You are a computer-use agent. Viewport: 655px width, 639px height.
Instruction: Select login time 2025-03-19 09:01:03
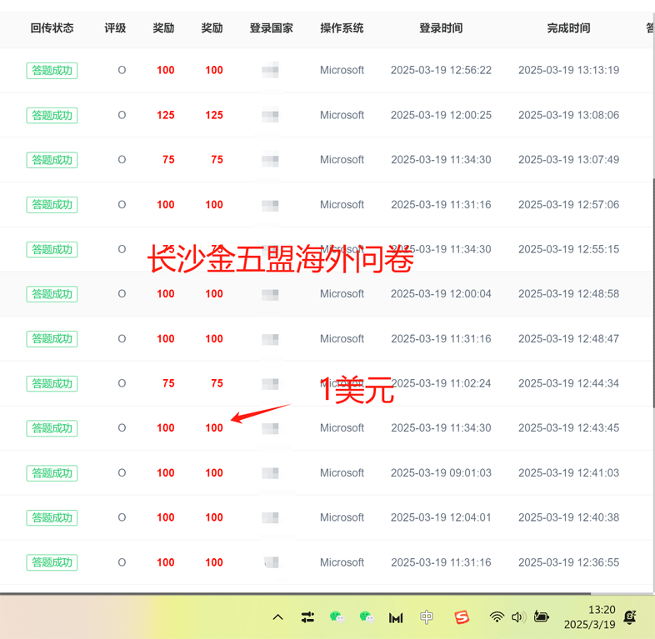441,472
